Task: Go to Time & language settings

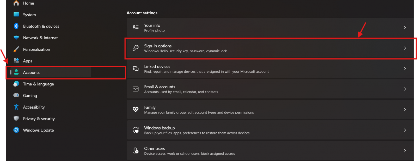Action: (38, 84)
